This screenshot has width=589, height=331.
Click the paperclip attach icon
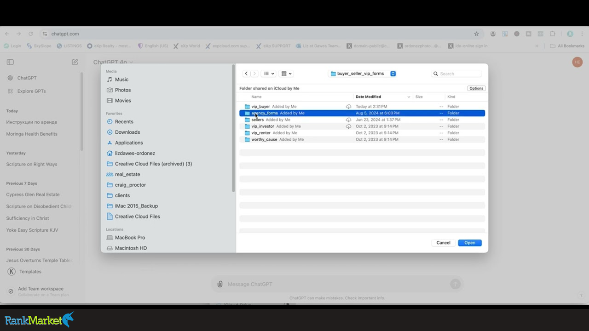[x=220, y=284]
